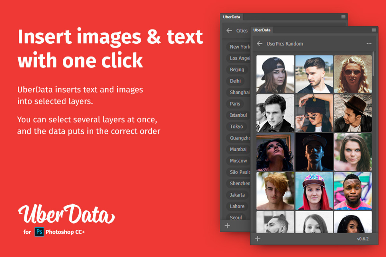This screenshot has width=386, height=257.
Task: Insert the Mumbai city tag
Action: point(238,149)
